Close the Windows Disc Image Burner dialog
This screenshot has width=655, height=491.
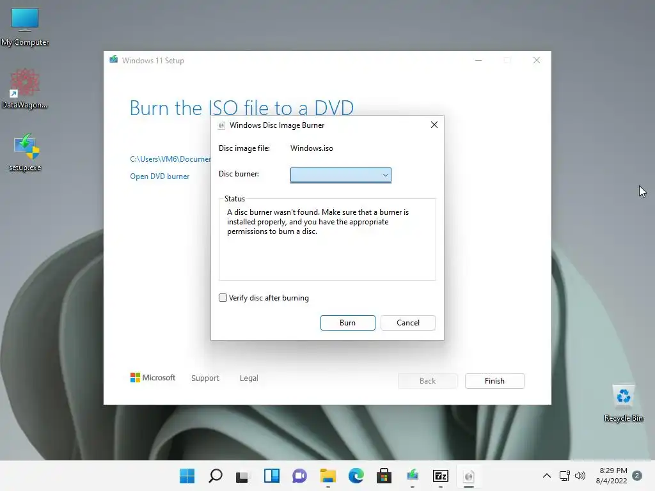(434, 125)
